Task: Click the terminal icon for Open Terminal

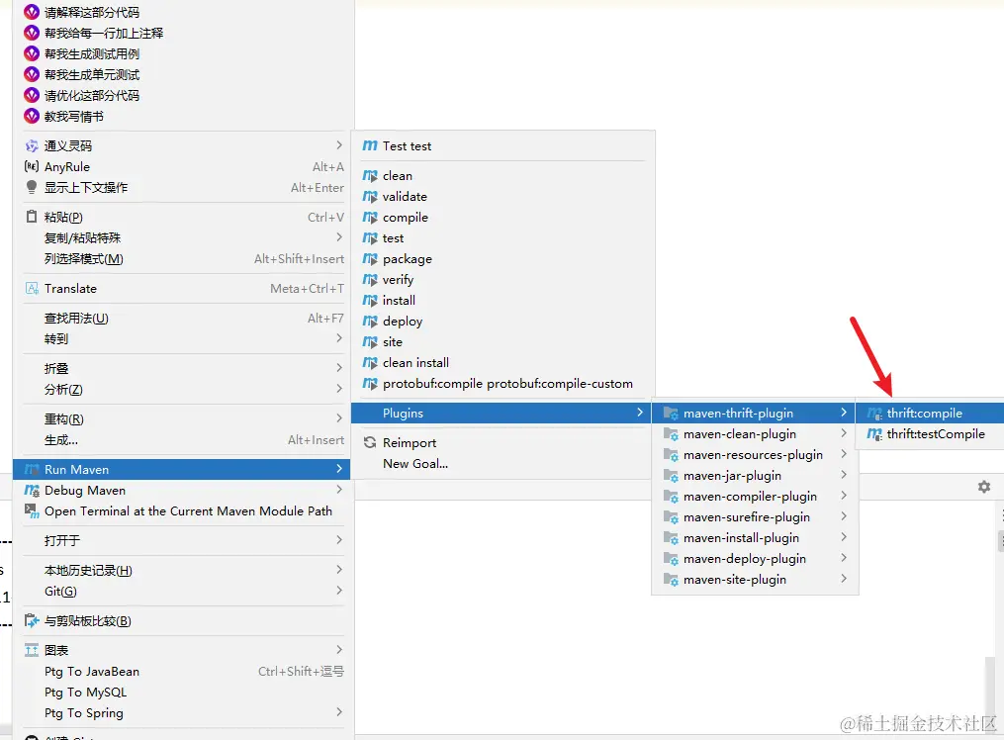Action: (x=32, y=510)
